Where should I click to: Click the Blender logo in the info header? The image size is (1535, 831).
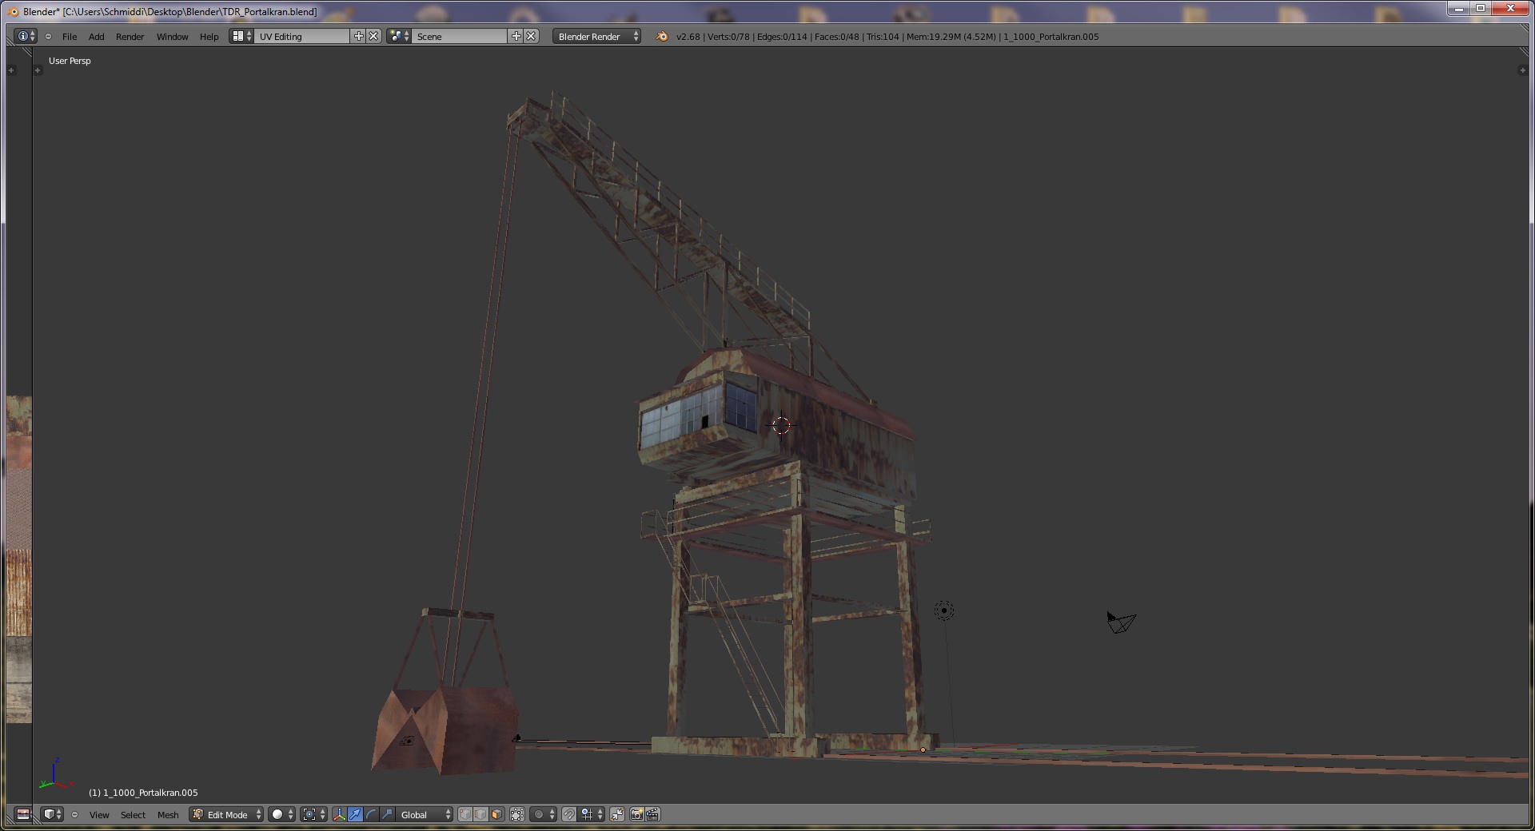(x=661, y=36)
